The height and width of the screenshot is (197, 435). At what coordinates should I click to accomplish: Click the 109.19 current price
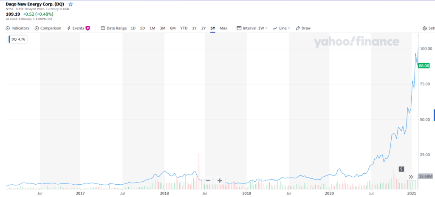[13, 14]
